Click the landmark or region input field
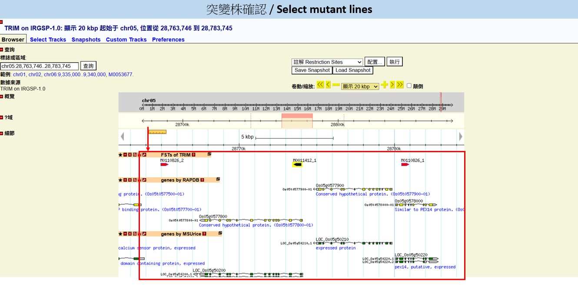The height and width of the screenshot is (291, 578). [40, 66]
